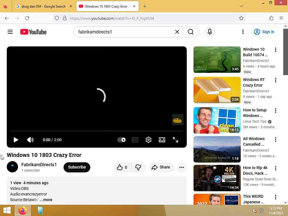The height and width of the screenshot is (216, 288).
Task: Go back to previous page
Action: [7, 18]
